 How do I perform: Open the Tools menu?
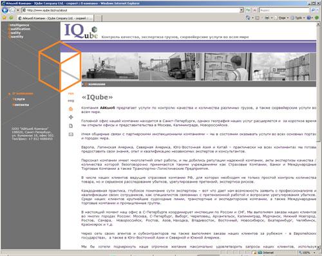click(298, 18)
